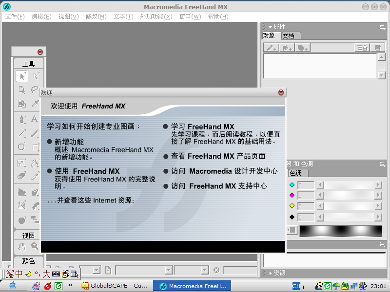This screenshot has width=390, height=292.
Task: Open the 外加功能(X) menu
Action: [156, 17]
